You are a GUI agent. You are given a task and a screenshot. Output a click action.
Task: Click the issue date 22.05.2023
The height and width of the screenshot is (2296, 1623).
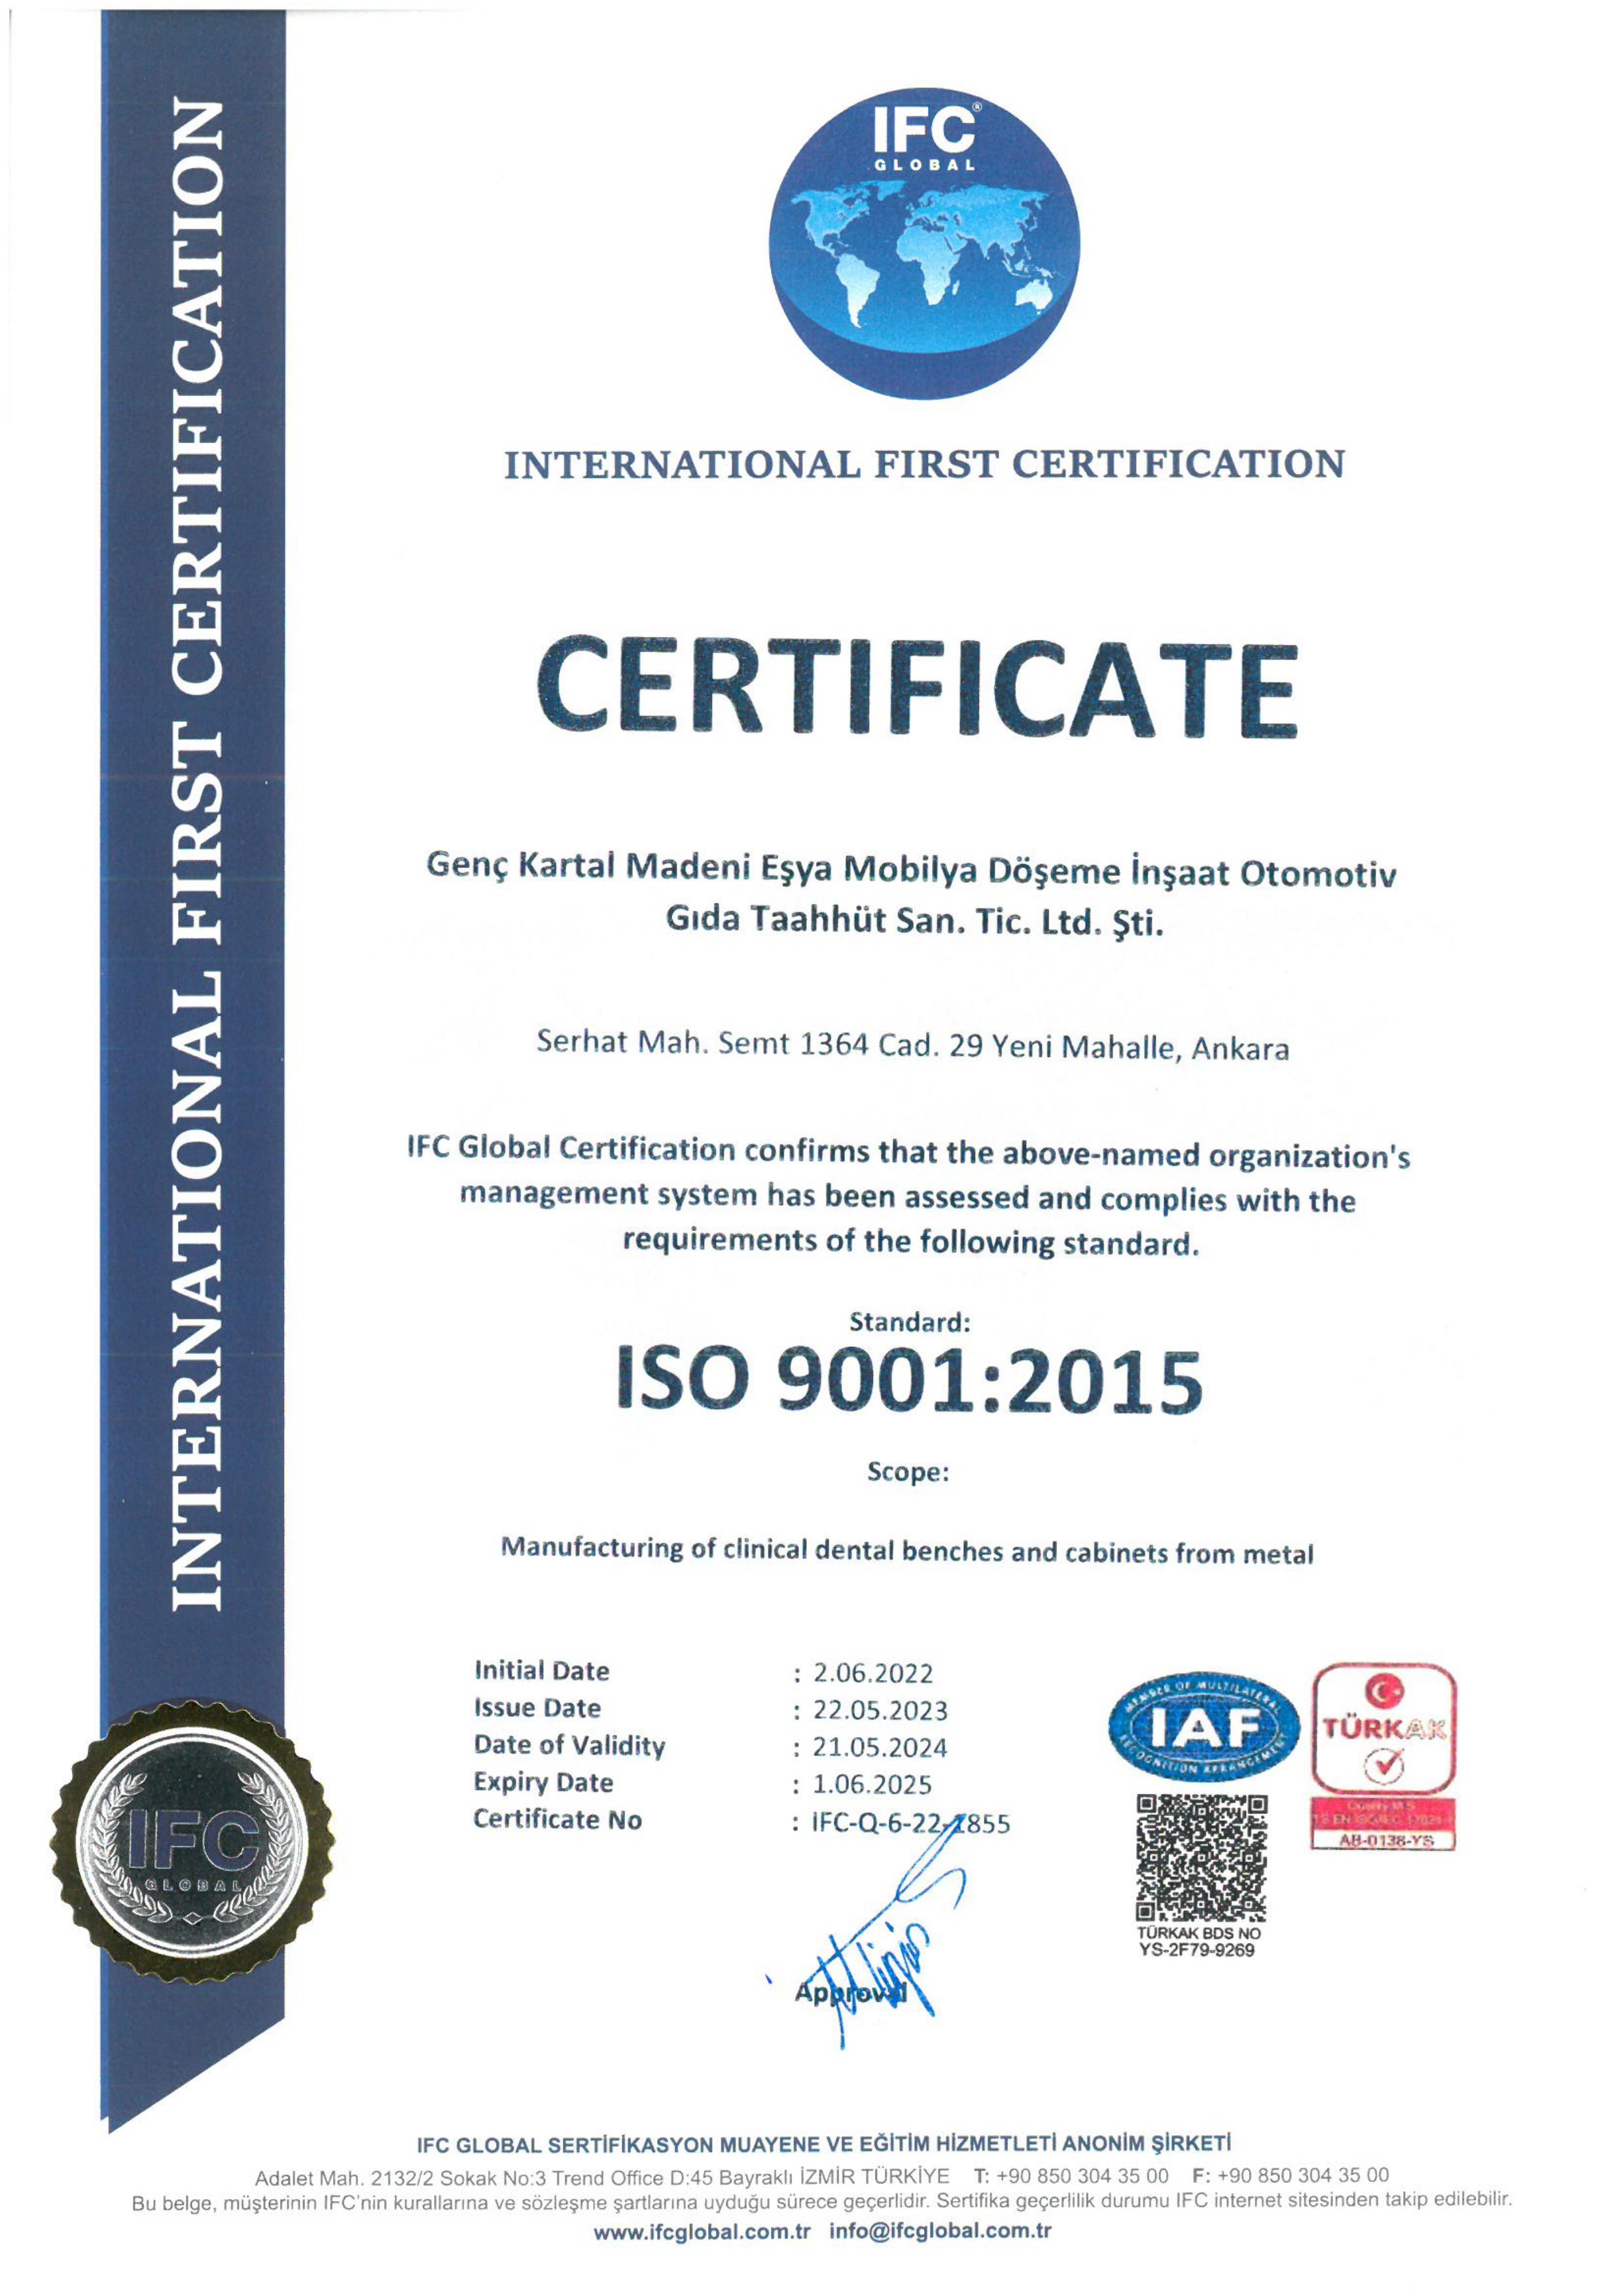879,1710
